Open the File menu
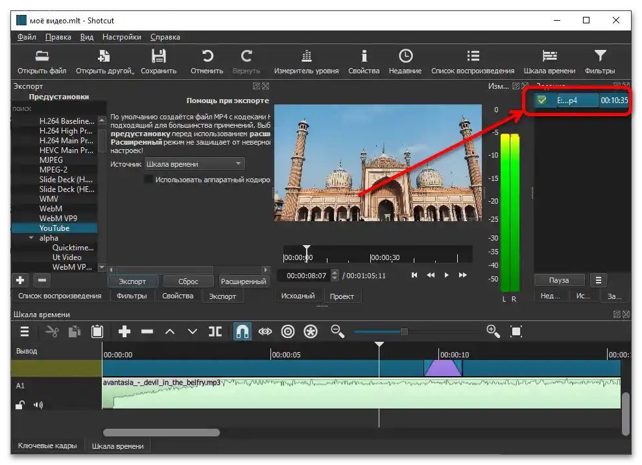 pyautogui.click(x=27, y=37)
